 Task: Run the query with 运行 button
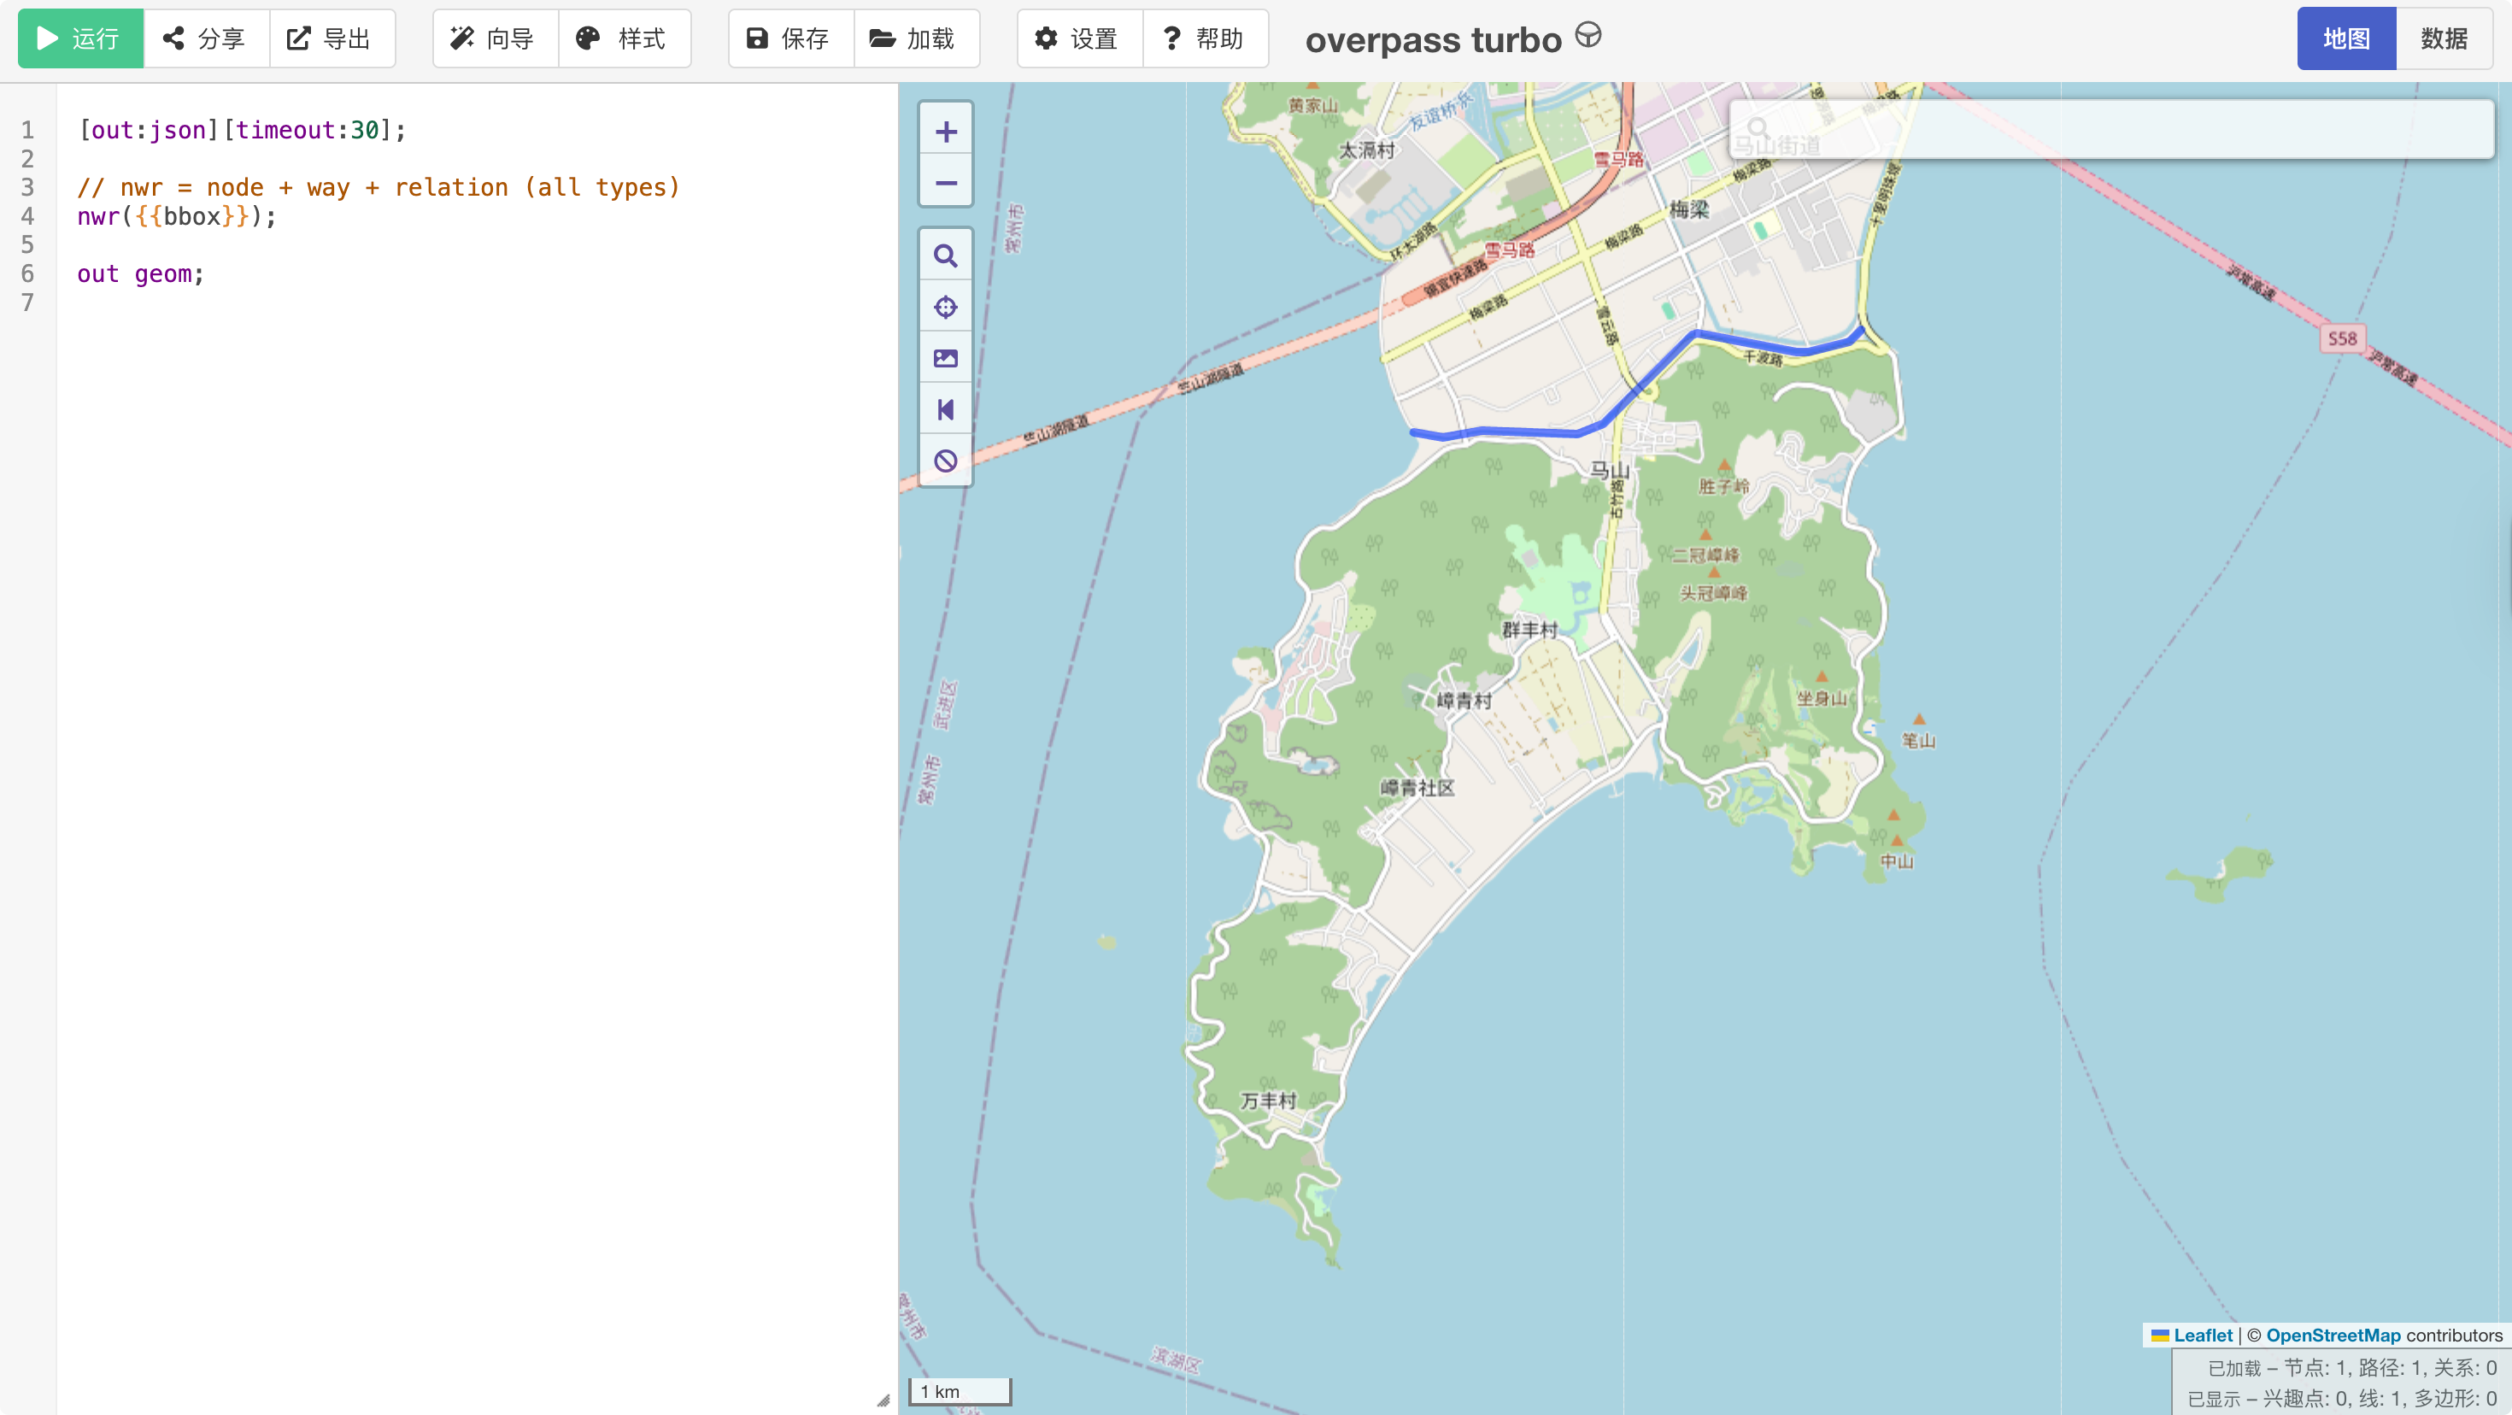click(x=81, y=38)
